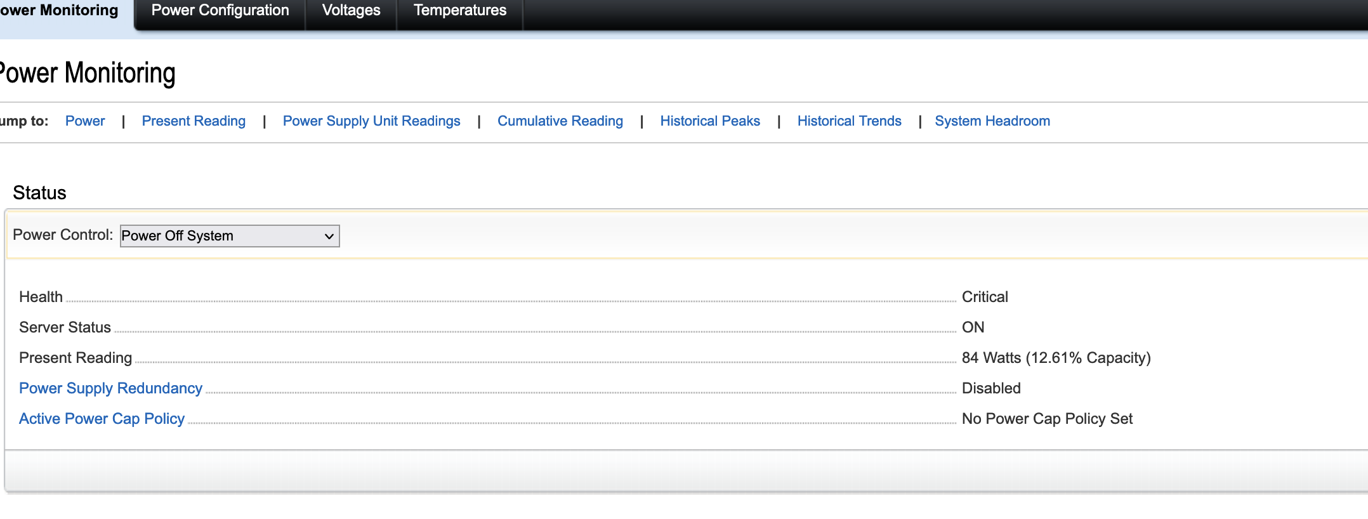
Task: Click the Status section heading
Action: [x=39, y=193]
